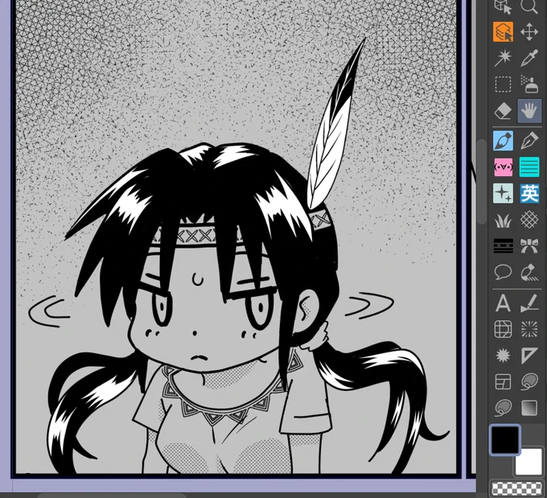The image size is (547, 498).
Task: Choose the checkered transparent color swatch
Action: [x=516, y=488]
